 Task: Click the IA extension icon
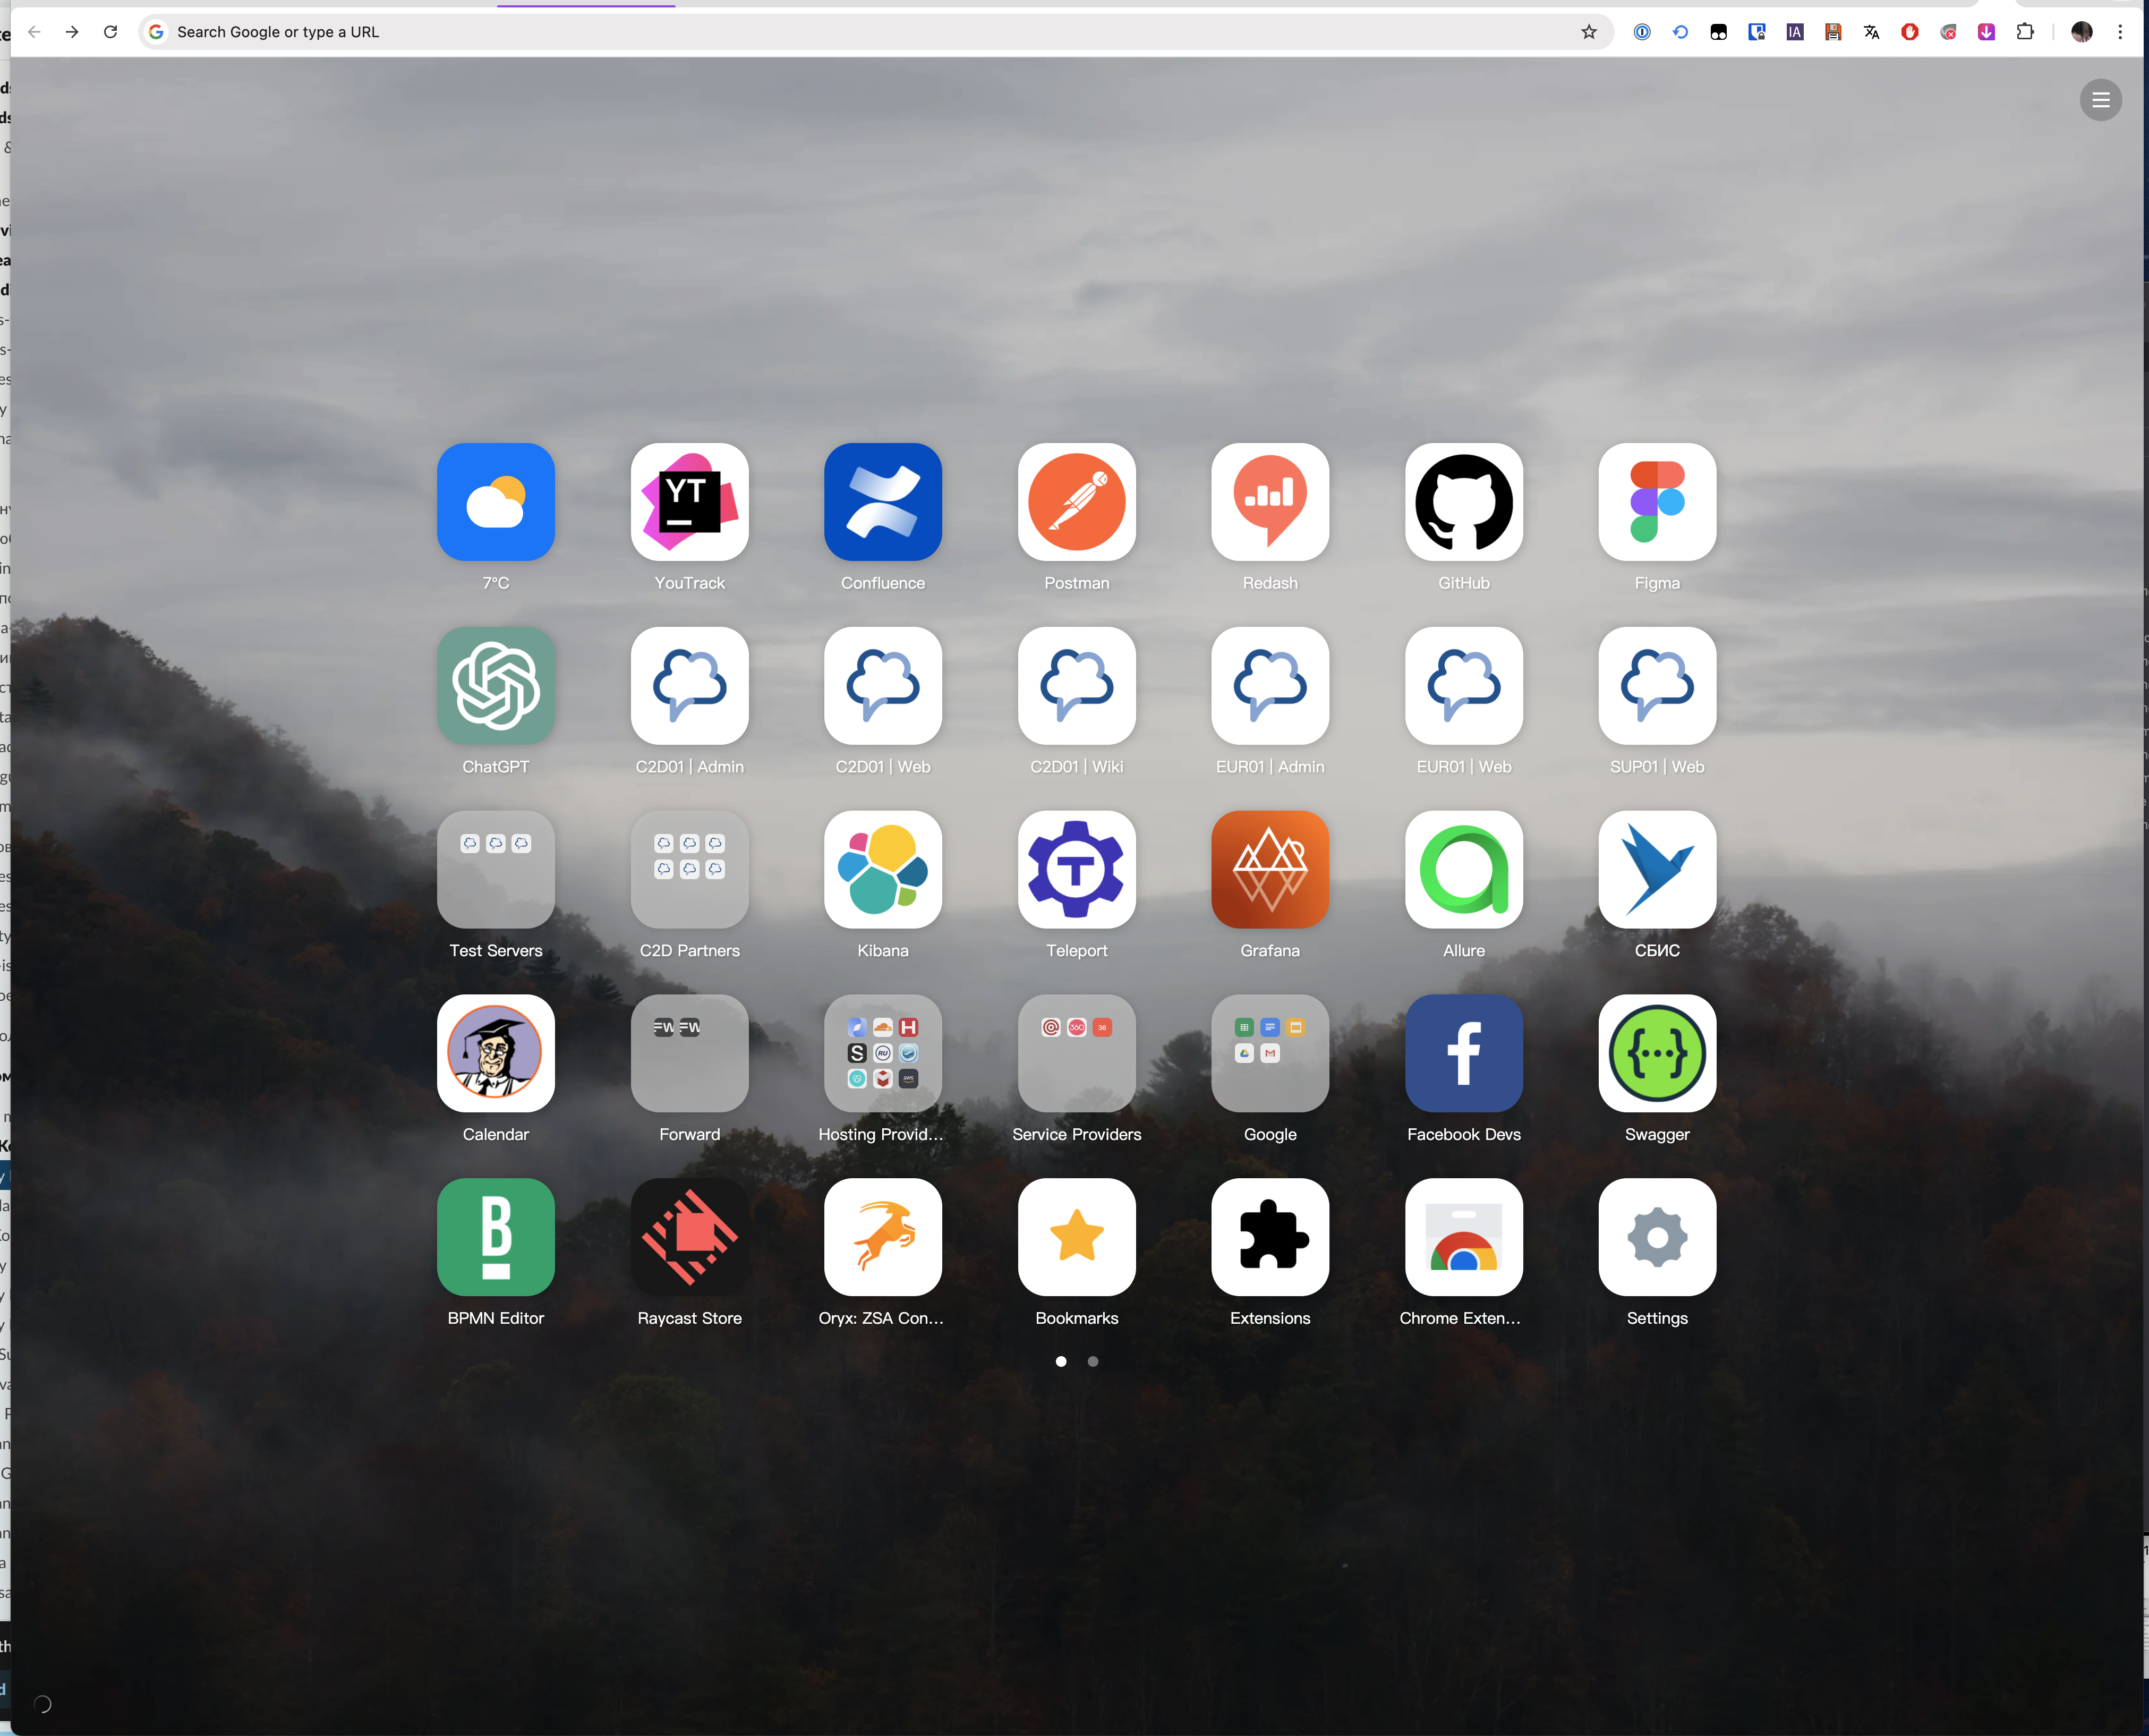1794,32
